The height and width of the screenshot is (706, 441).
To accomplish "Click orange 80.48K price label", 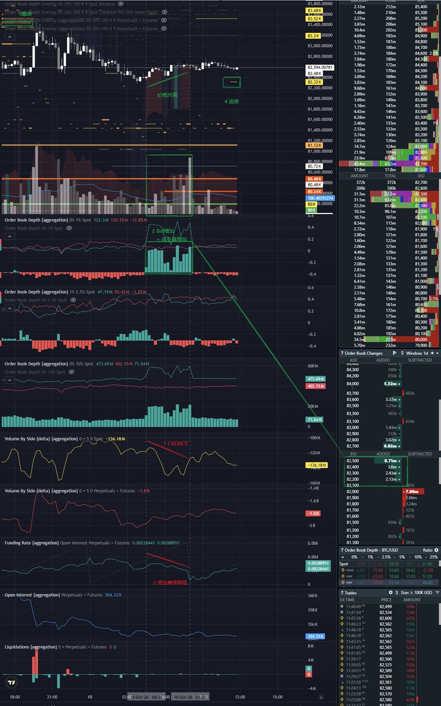I will (315, 179).
